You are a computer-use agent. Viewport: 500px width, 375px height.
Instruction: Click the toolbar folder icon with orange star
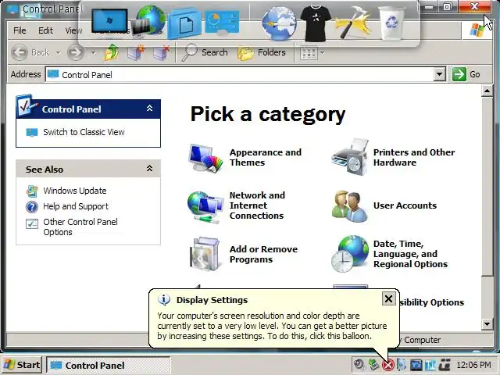coord(136,52)
